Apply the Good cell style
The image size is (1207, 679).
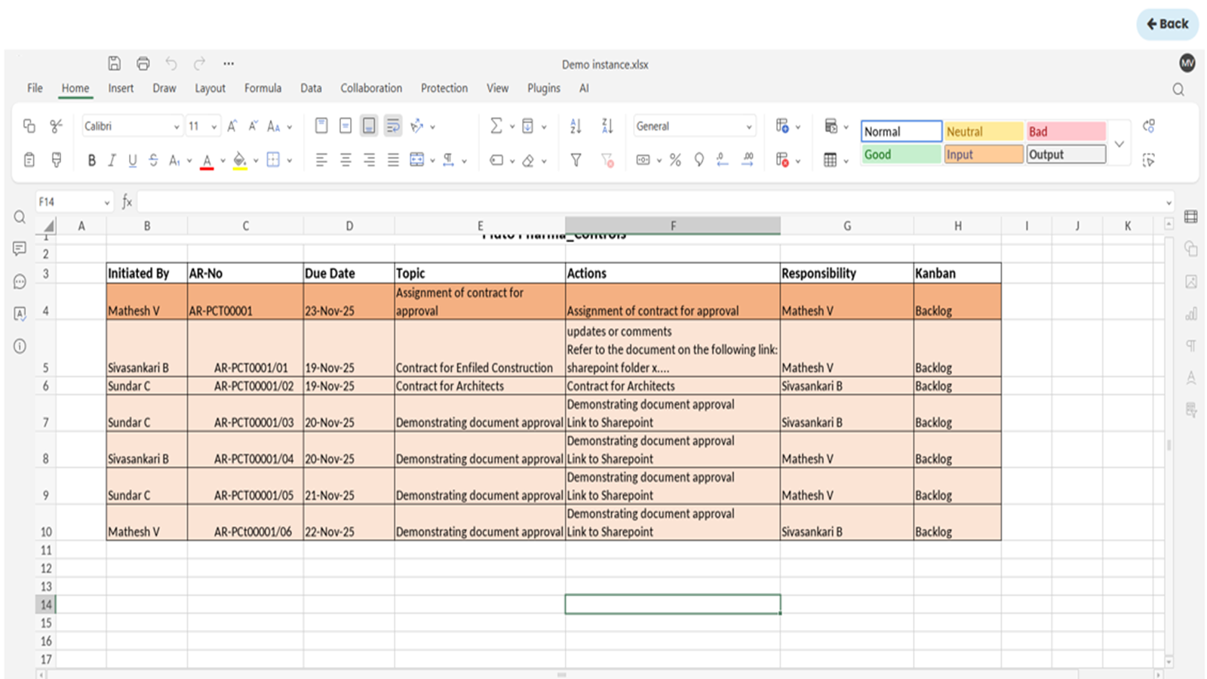(901, 155)
